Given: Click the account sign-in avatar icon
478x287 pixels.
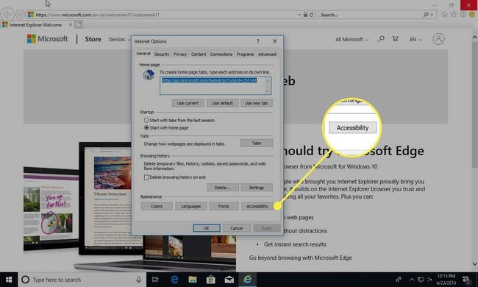Looking at the screenshot, I should pyautogui.click(x=439, y=39).
